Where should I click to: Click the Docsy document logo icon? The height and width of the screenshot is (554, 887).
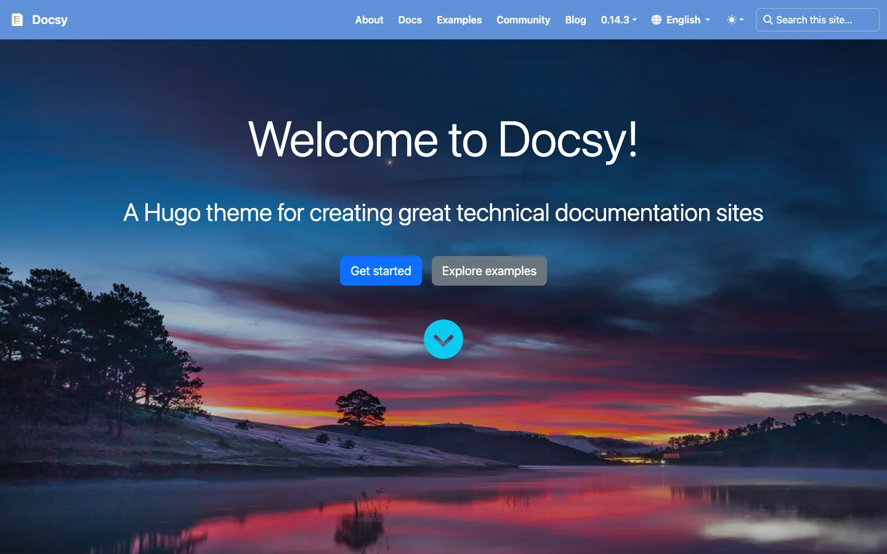pyautogui.click(x=17, y=20)
